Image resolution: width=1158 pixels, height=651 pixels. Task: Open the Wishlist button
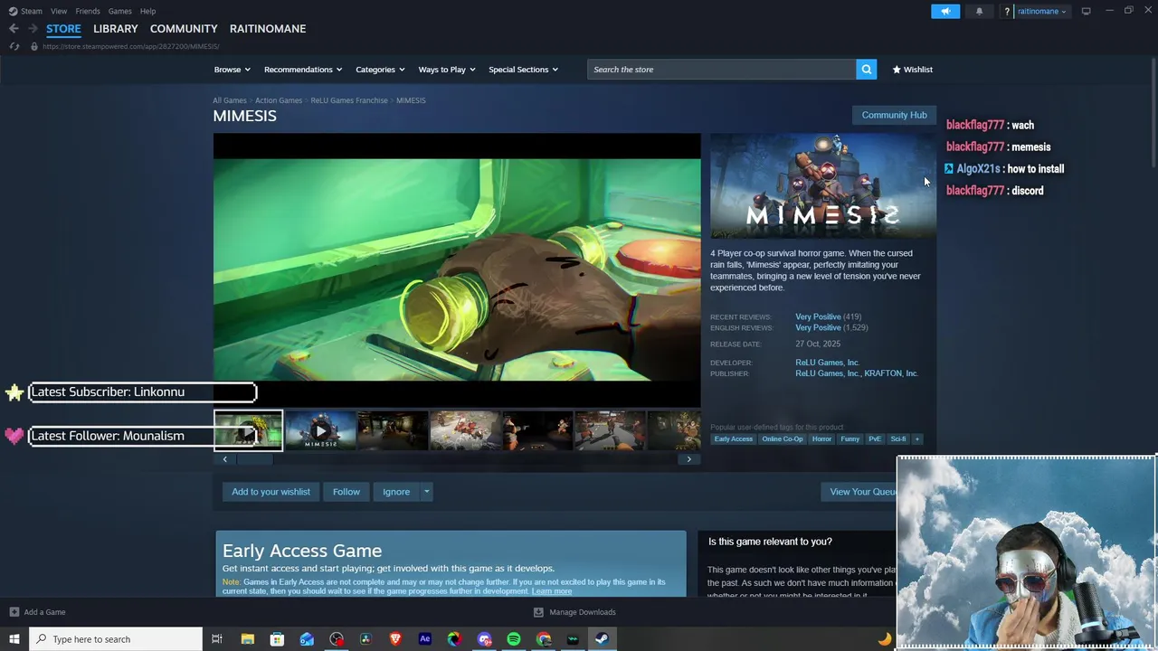pos(912,70)
